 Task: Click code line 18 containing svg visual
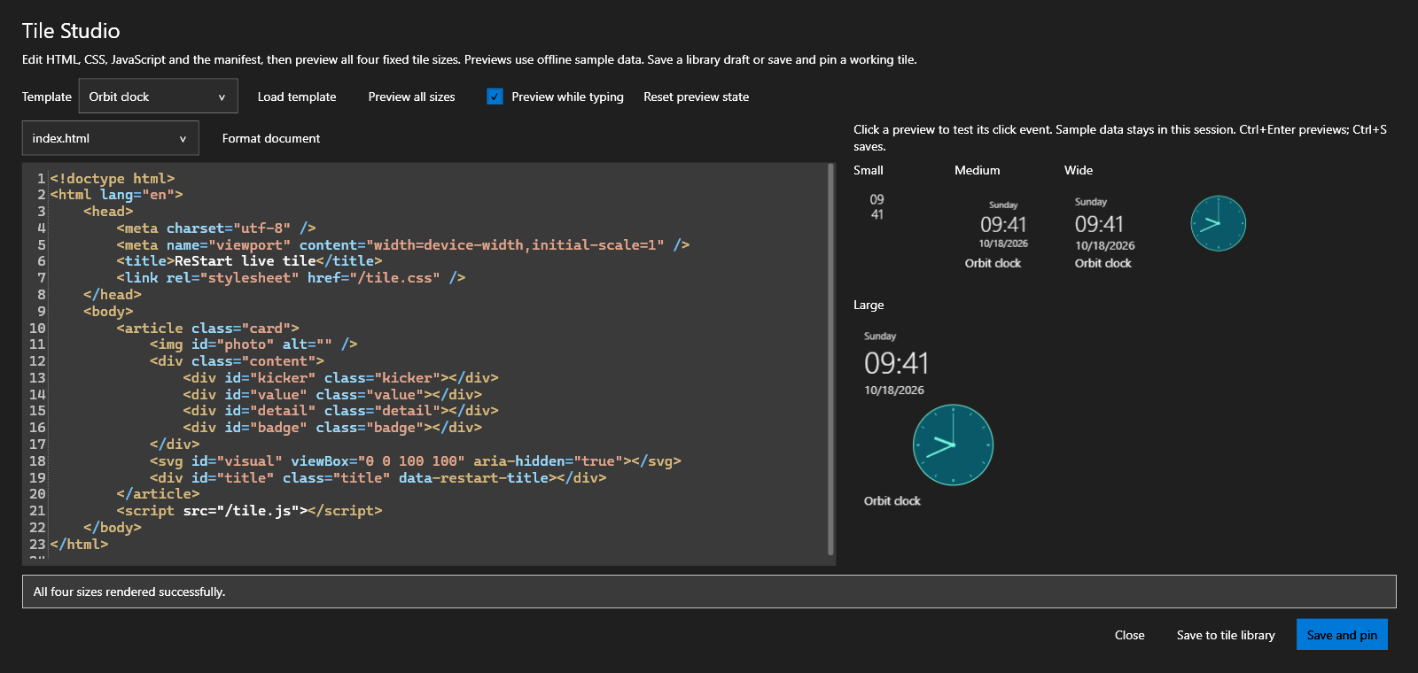point(416,460)
